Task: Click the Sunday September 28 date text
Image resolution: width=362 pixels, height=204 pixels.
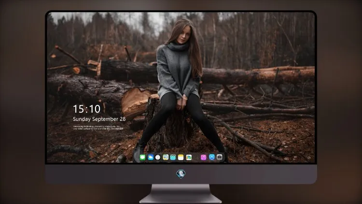Action: pos(99,119)
